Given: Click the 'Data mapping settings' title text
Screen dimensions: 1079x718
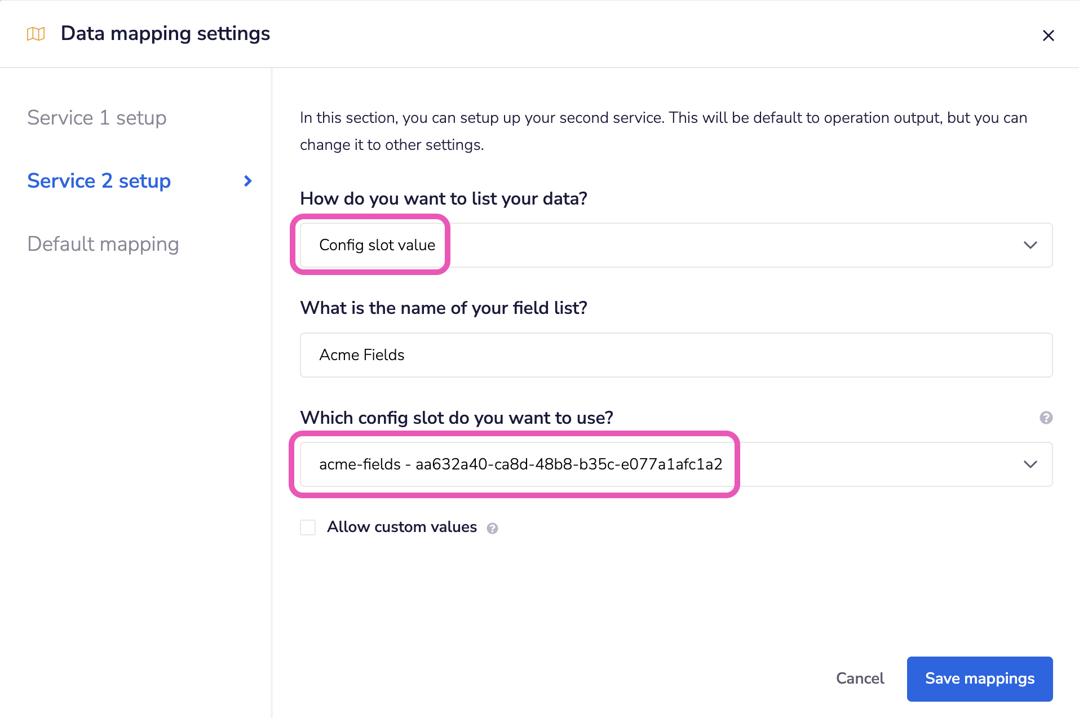Looking at the screenshot, I should pos(165,34).
